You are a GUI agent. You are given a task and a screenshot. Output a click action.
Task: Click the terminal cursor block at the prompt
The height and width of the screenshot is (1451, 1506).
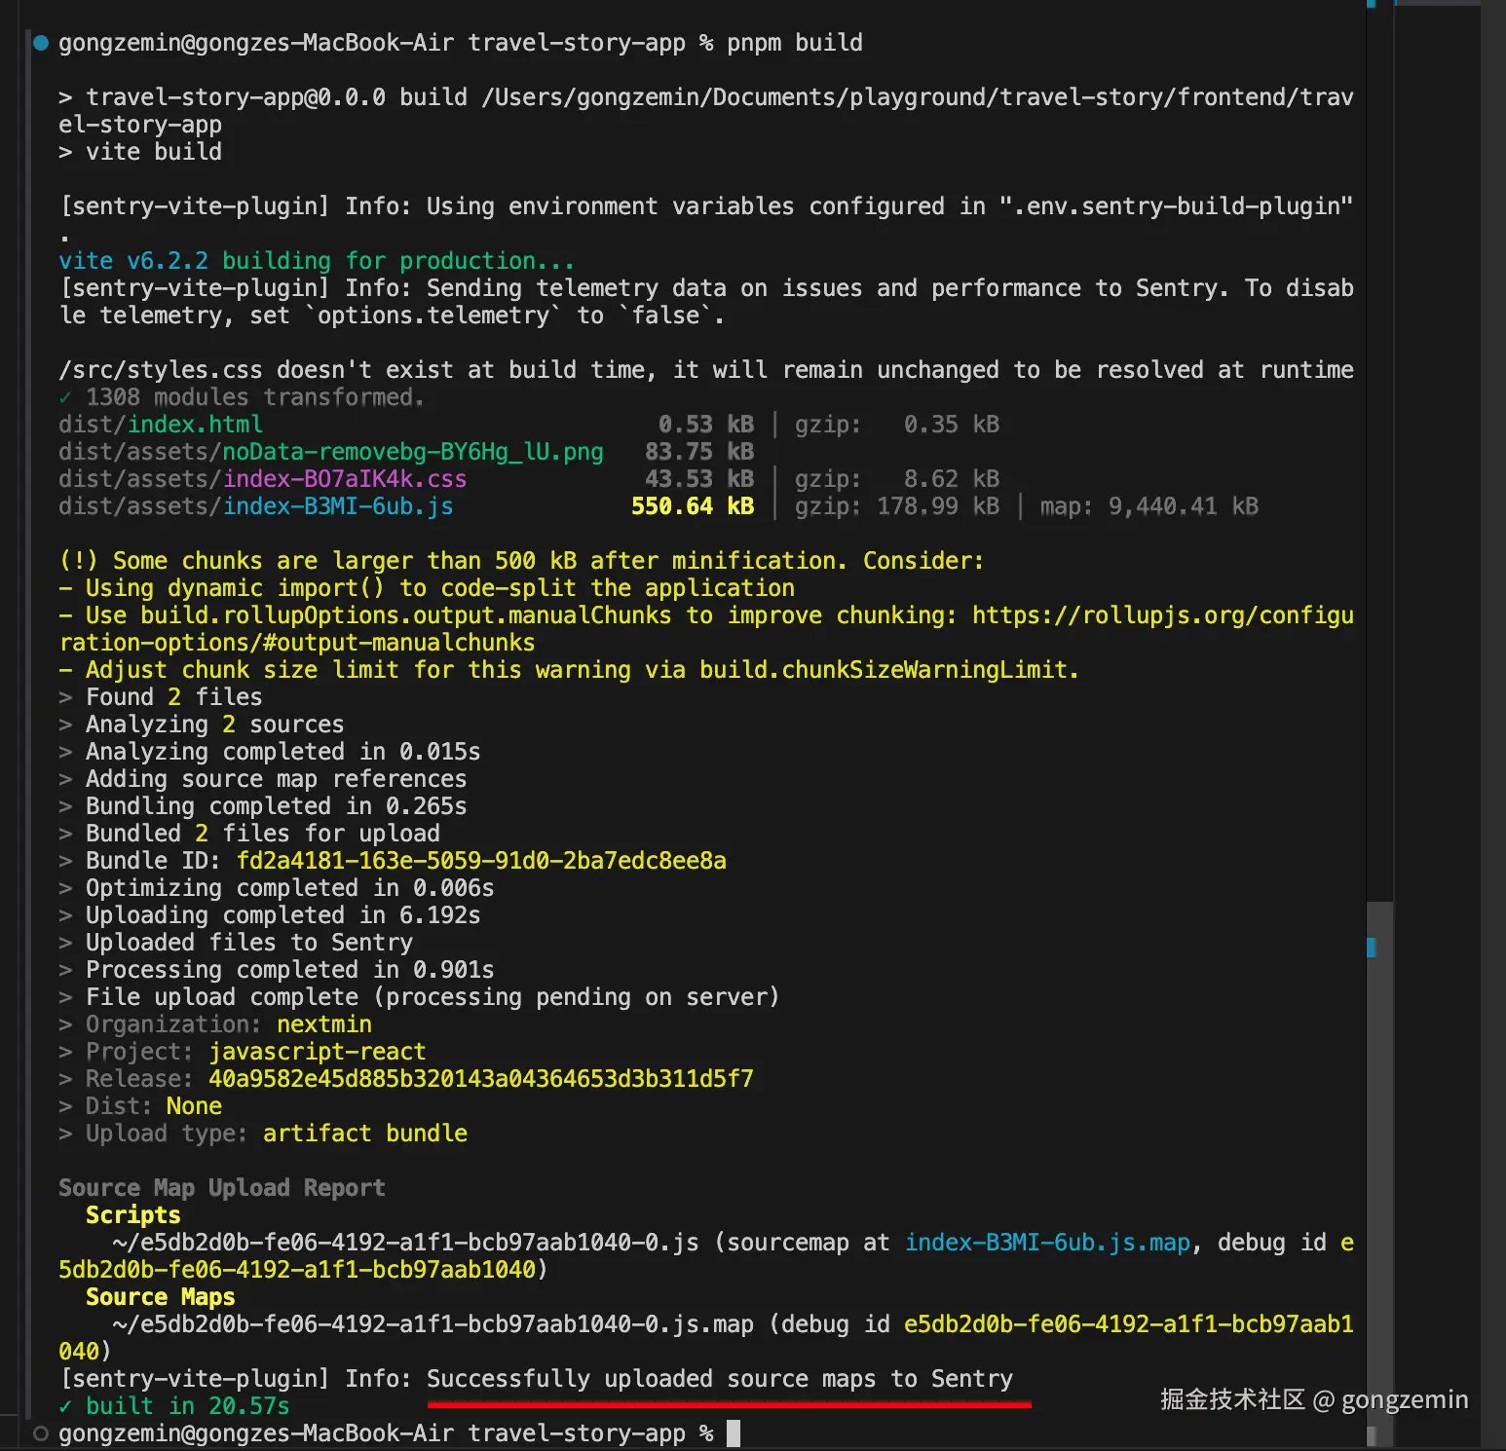click(734, 1433)
